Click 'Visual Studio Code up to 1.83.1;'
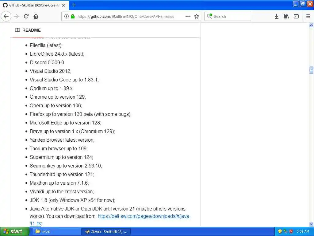 point(64,80)
